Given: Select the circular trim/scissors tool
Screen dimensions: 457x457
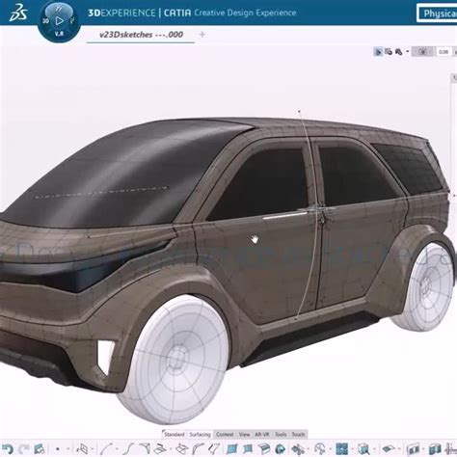Looking at the screenshot, I should 320,448.
